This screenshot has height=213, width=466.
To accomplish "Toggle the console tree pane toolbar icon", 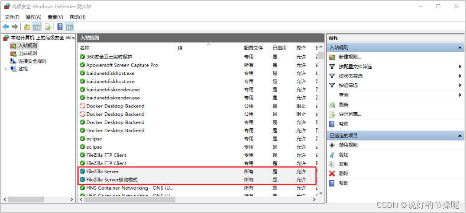I will pyautogui.click(x=36, y=27).
